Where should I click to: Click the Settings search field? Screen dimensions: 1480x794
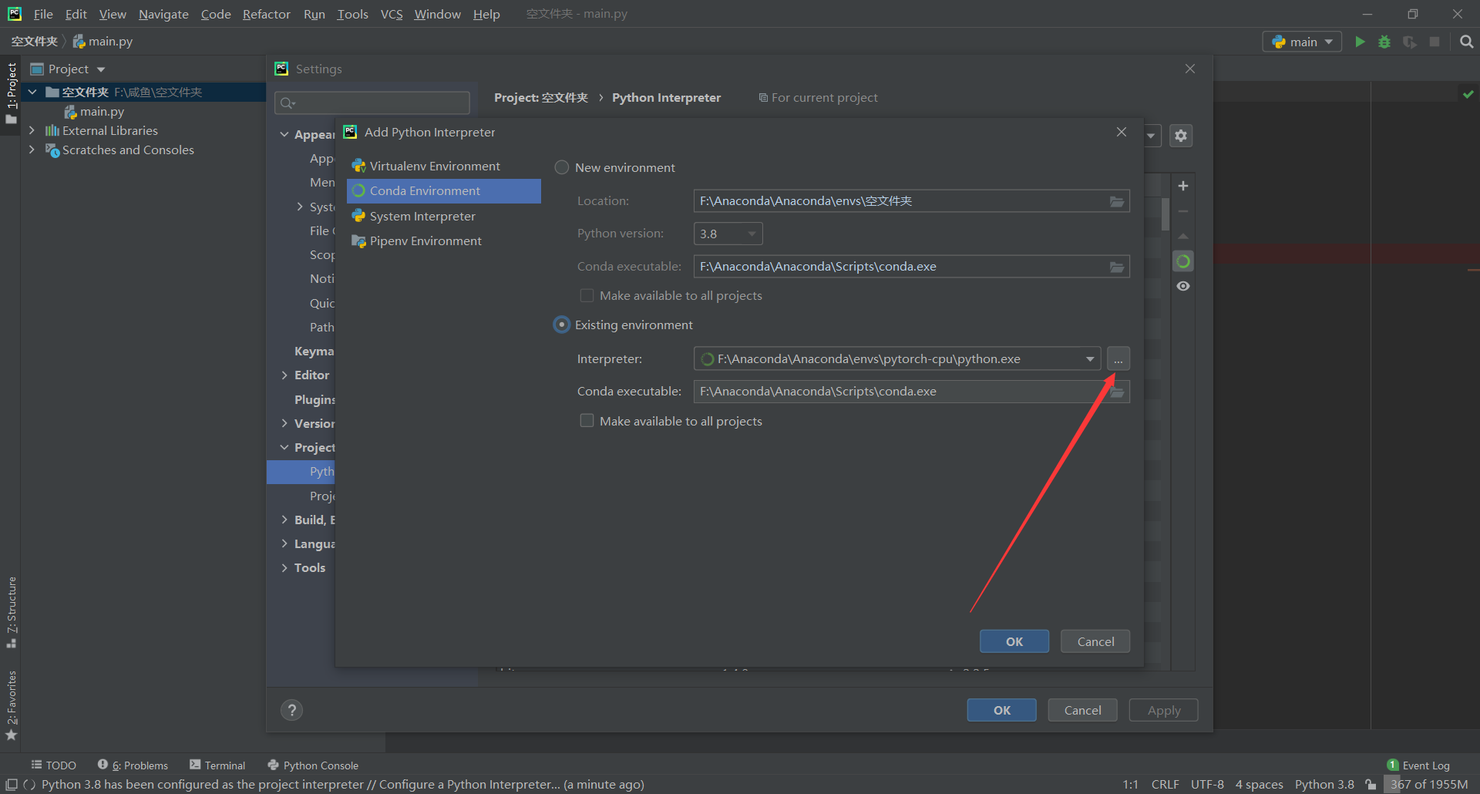(x=372, y=103)
